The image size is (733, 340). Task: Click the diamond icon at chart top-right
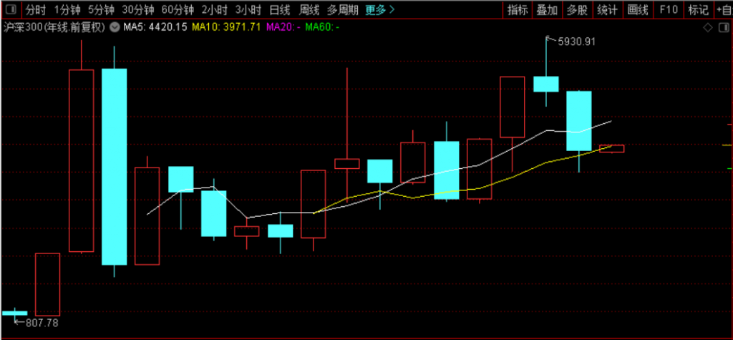coord(708,28)
